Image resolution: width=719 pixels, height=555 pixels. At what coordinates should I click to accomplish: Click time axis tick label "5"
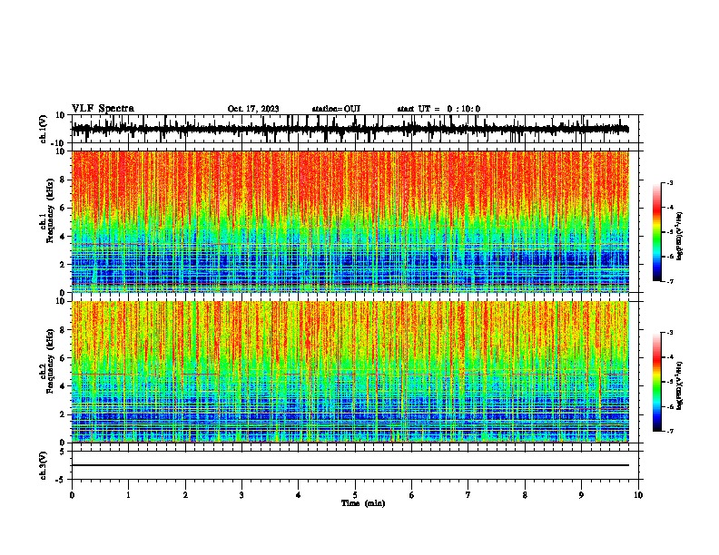pyautogui.click(x=355, y=495)
